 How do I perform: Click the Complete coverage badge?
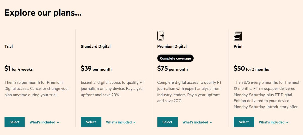[175, 58]
